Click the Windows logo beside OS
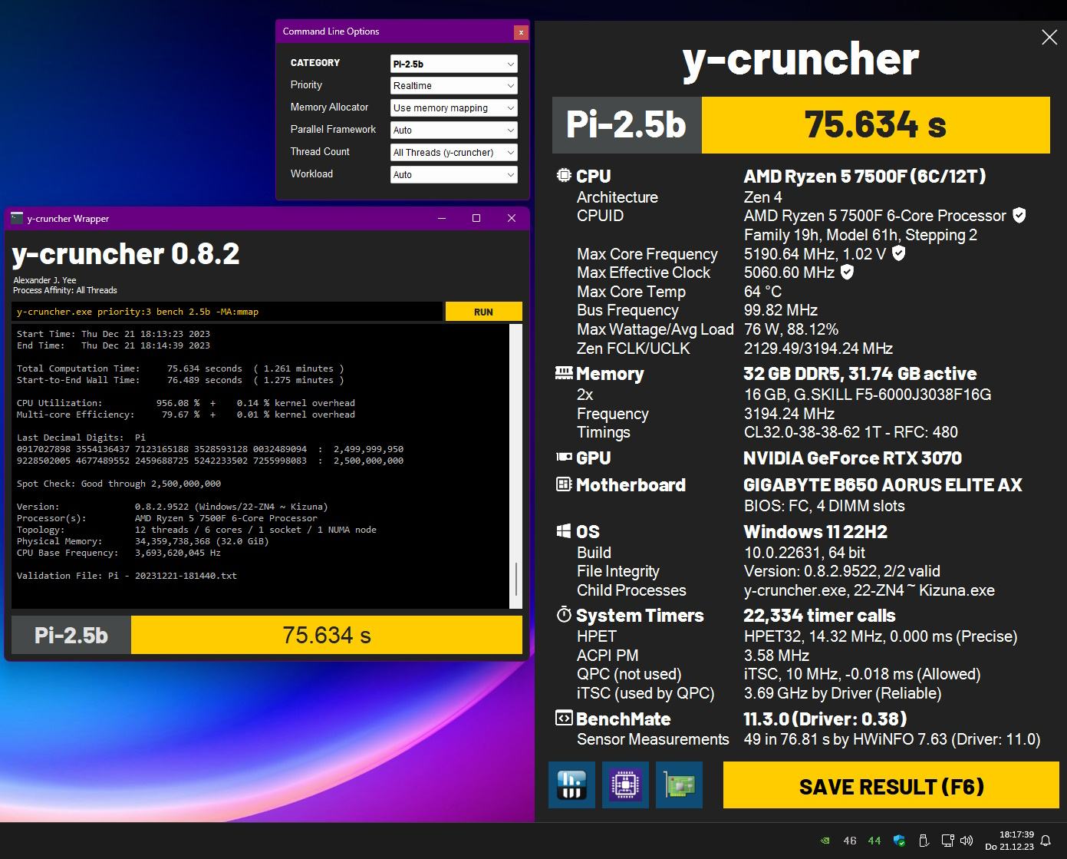Viewport: 1067px width, 859px height. (x=564, y=531)
